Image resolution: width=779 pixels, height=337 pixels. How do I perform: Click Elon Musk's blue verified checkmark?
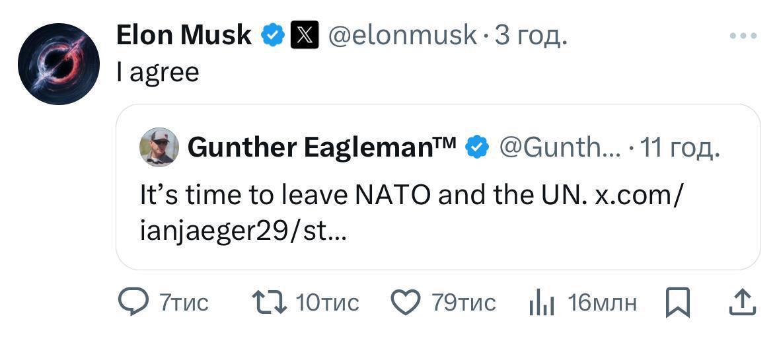coord(272,35)
